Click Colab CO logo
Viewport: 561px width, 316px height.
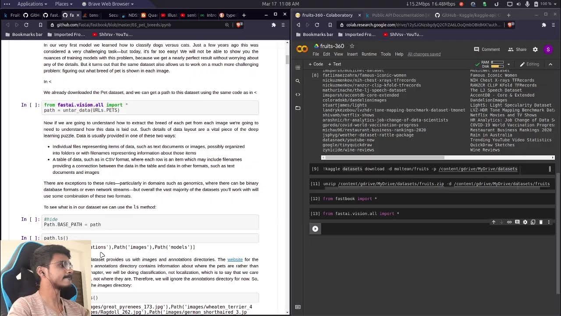[302, 49]
